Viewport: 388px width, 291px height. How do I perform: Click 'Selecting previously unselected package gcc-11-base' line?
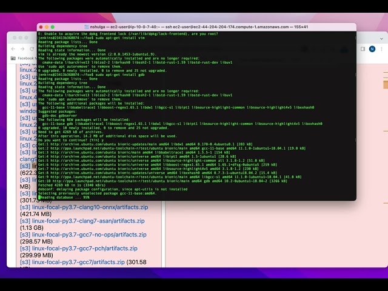click(x=98, y=193)
